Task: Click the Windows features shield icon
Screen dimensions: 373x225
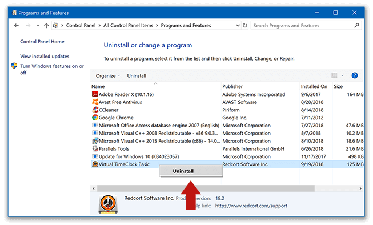Action: [x=14, y=66]
